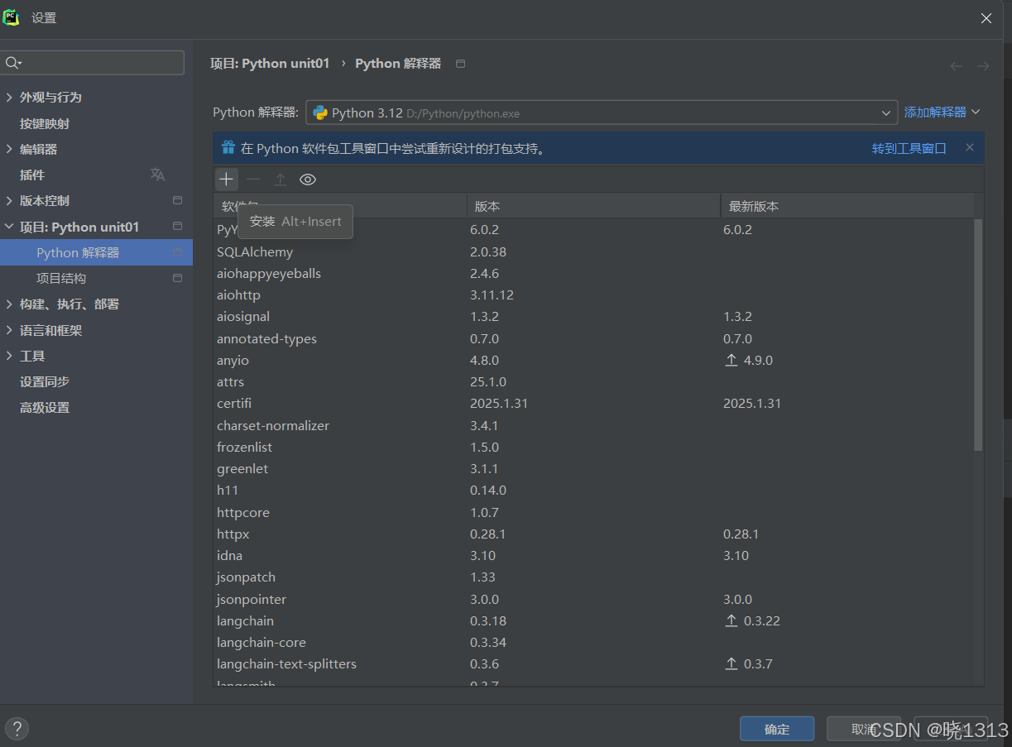Open the 添加解释器 dropdown
The width and height of the screenshot is (1012, 747).
pyautogui.click(x=942, y=113)
